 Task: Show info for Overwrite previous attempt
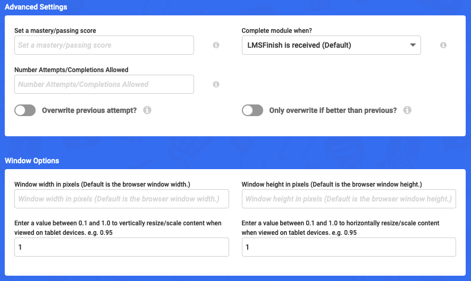pyautogui.click(x=147, y=110)
